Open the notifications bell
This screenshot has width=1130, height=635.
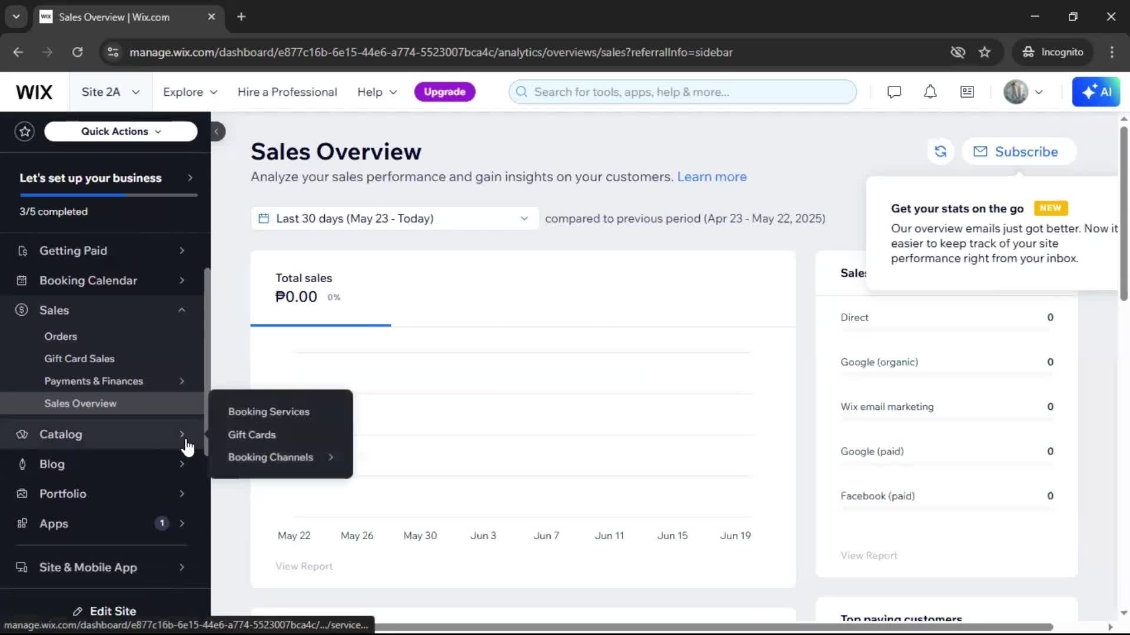[930, 92]
